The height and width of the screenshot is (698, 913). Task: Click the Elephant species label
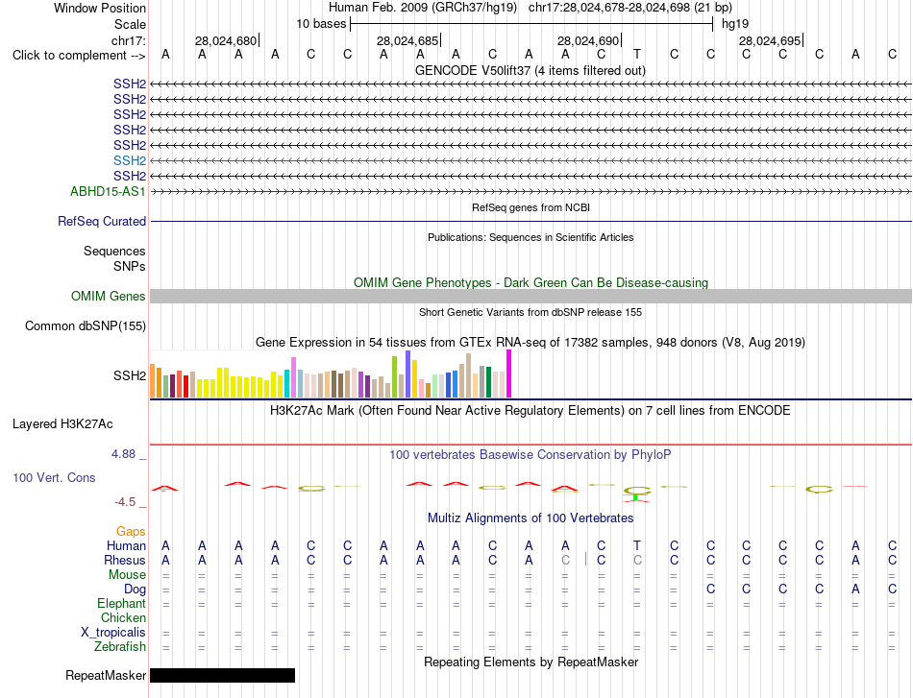click(x=121, y=603)
